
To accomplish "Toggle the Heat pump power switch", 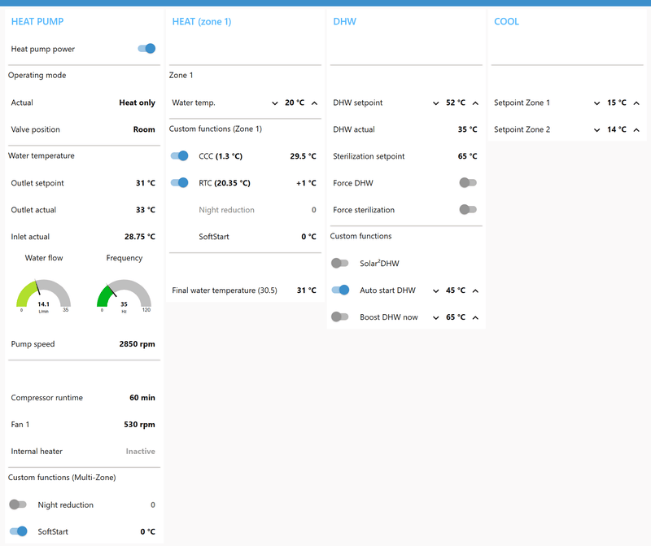I will tap(146, 49).
